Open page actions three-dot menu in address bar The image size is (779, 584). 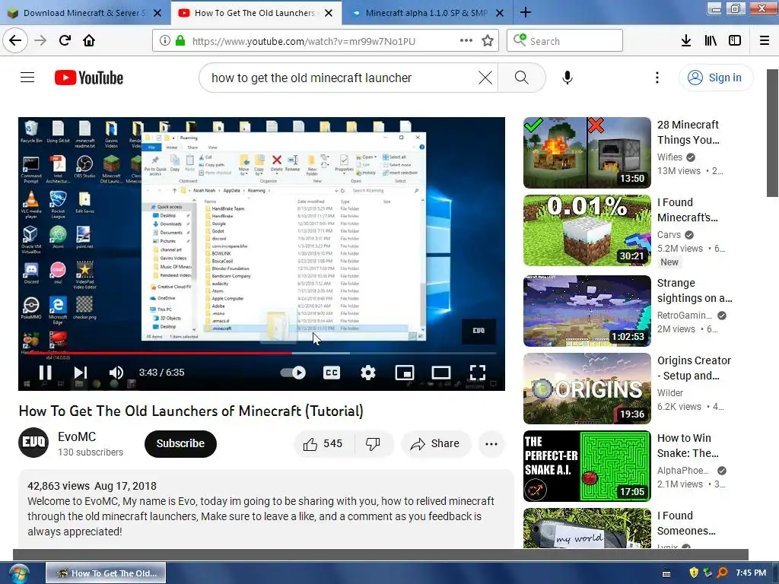pos(466,41)
